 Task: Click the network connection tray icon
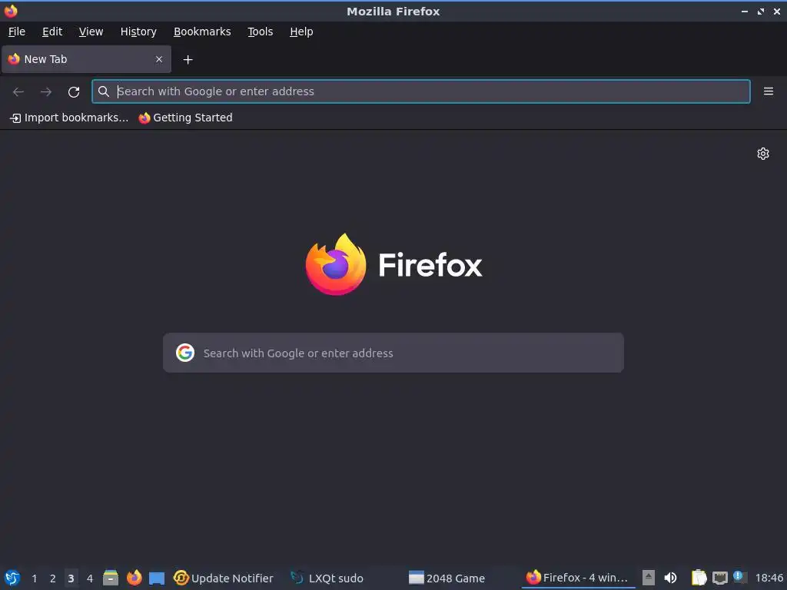tap(719, 578)
